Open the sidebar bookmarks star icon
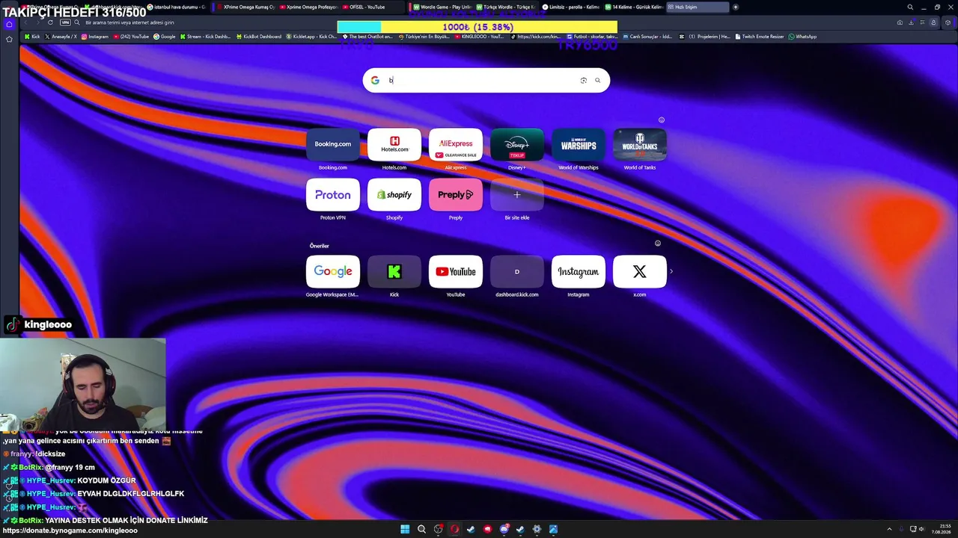The image size is (958, 538). click(x=9, y=39)
